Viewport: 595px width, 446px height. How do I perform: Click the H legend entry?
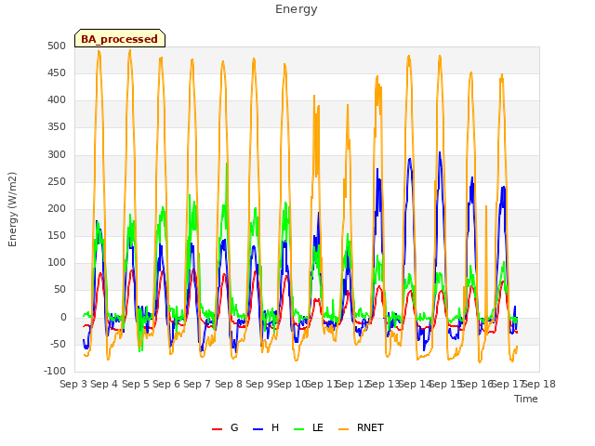tap(266, 427)
